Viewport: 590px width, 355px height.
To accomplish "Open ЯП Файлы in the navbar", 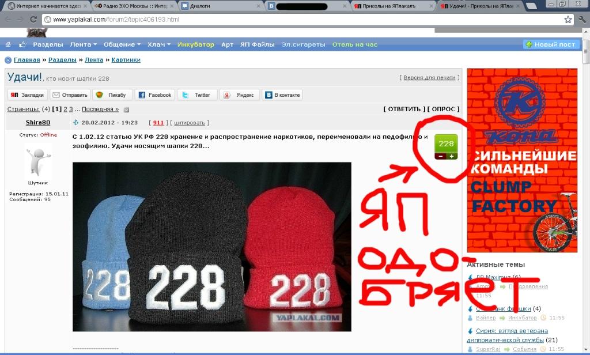I will pos(258,44).
